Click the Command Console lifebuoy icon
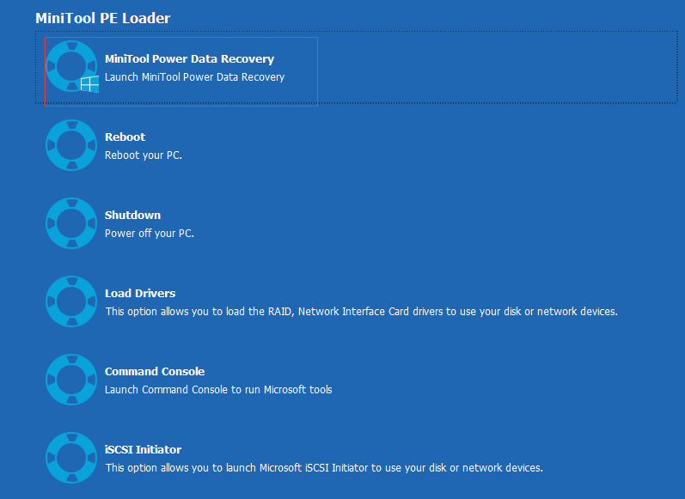Screen dimensions: 685x499 pos(71,380)
